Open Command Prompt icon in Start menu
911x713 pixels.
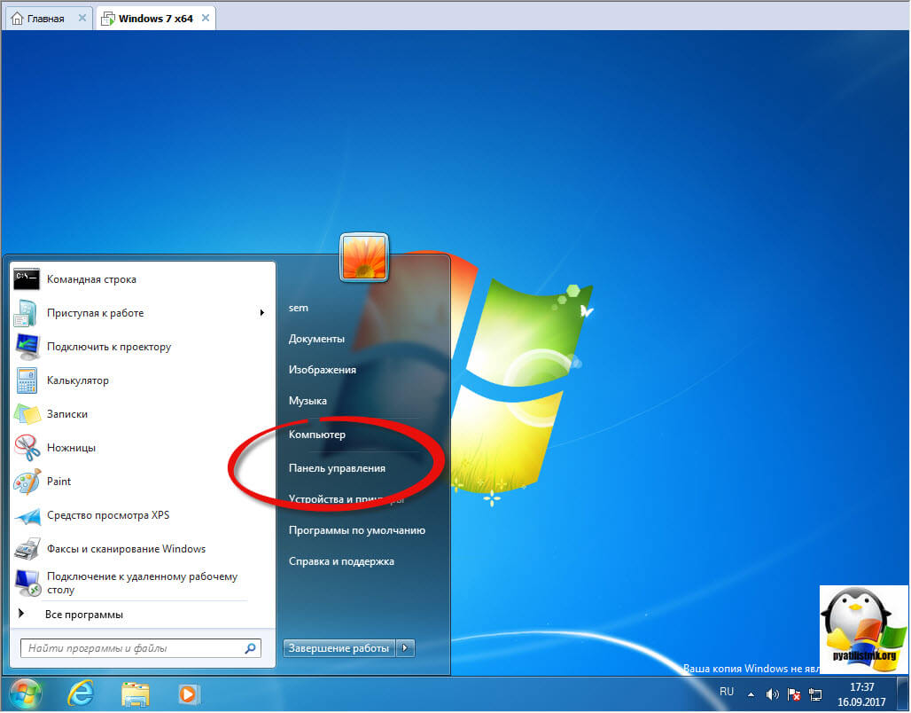[x=27, y=279]
